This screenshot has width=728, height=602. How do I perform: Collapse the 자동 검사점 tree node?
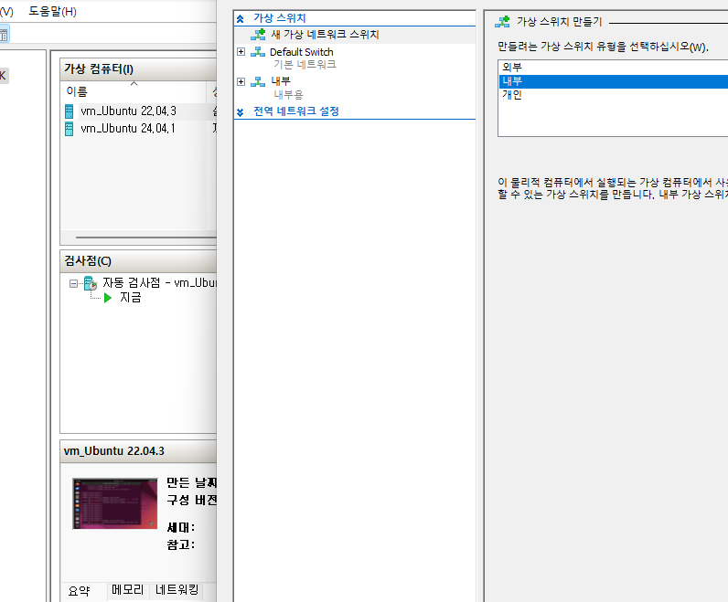point(74,283)
